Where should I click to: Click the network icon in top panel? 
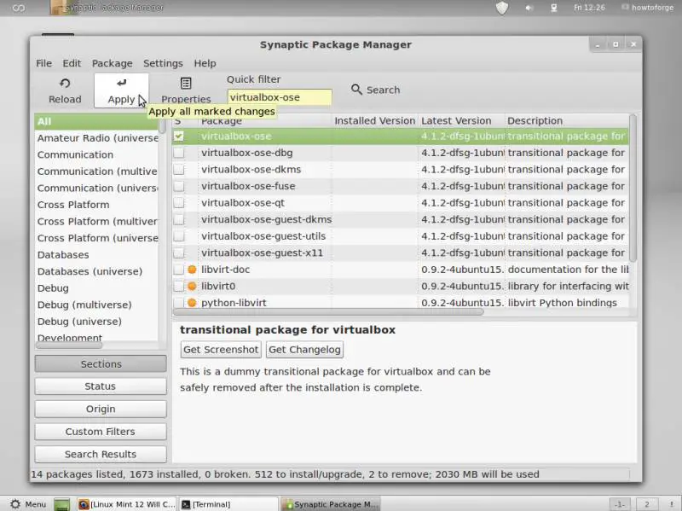[553, 8]
